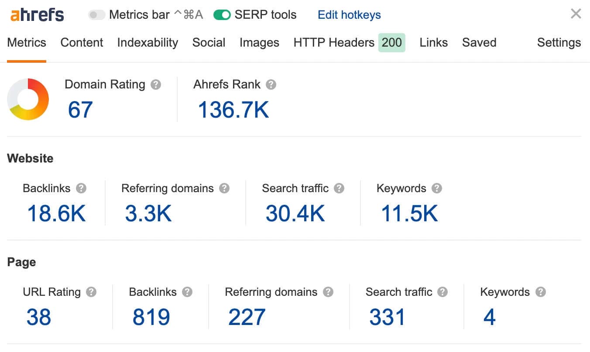Click the Domain Rating donut chart

(x=27, y=99)
